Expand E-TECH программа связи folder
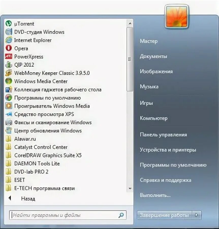Image resolution: width=219 pixels, height=229 pixels. (8, 188)
